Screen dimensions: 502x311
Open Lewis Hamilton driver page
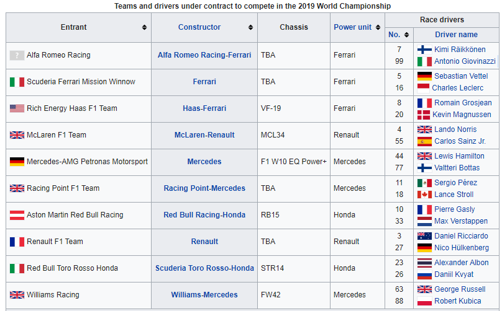459,156
